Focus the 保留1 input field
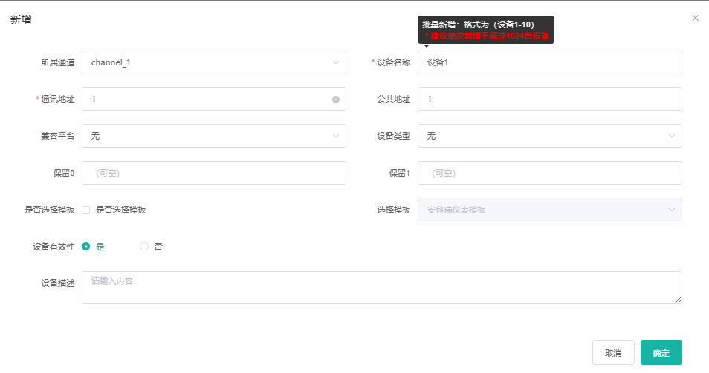The height and width of the screenshot is (373, 709). pos(550,173)
